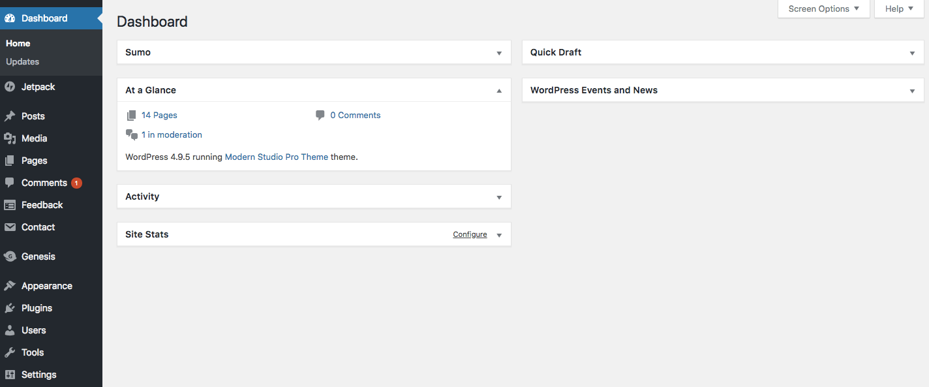This screenshot has width=929, height=387.
Task: Open the Help dropdown tab
Action: coord(899,9)
